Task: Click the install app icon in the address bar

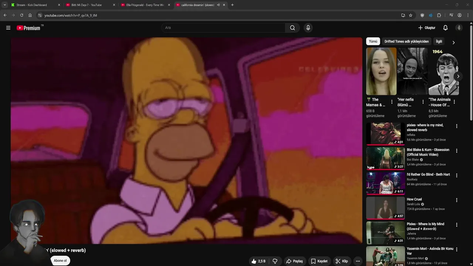Action: 403,15
